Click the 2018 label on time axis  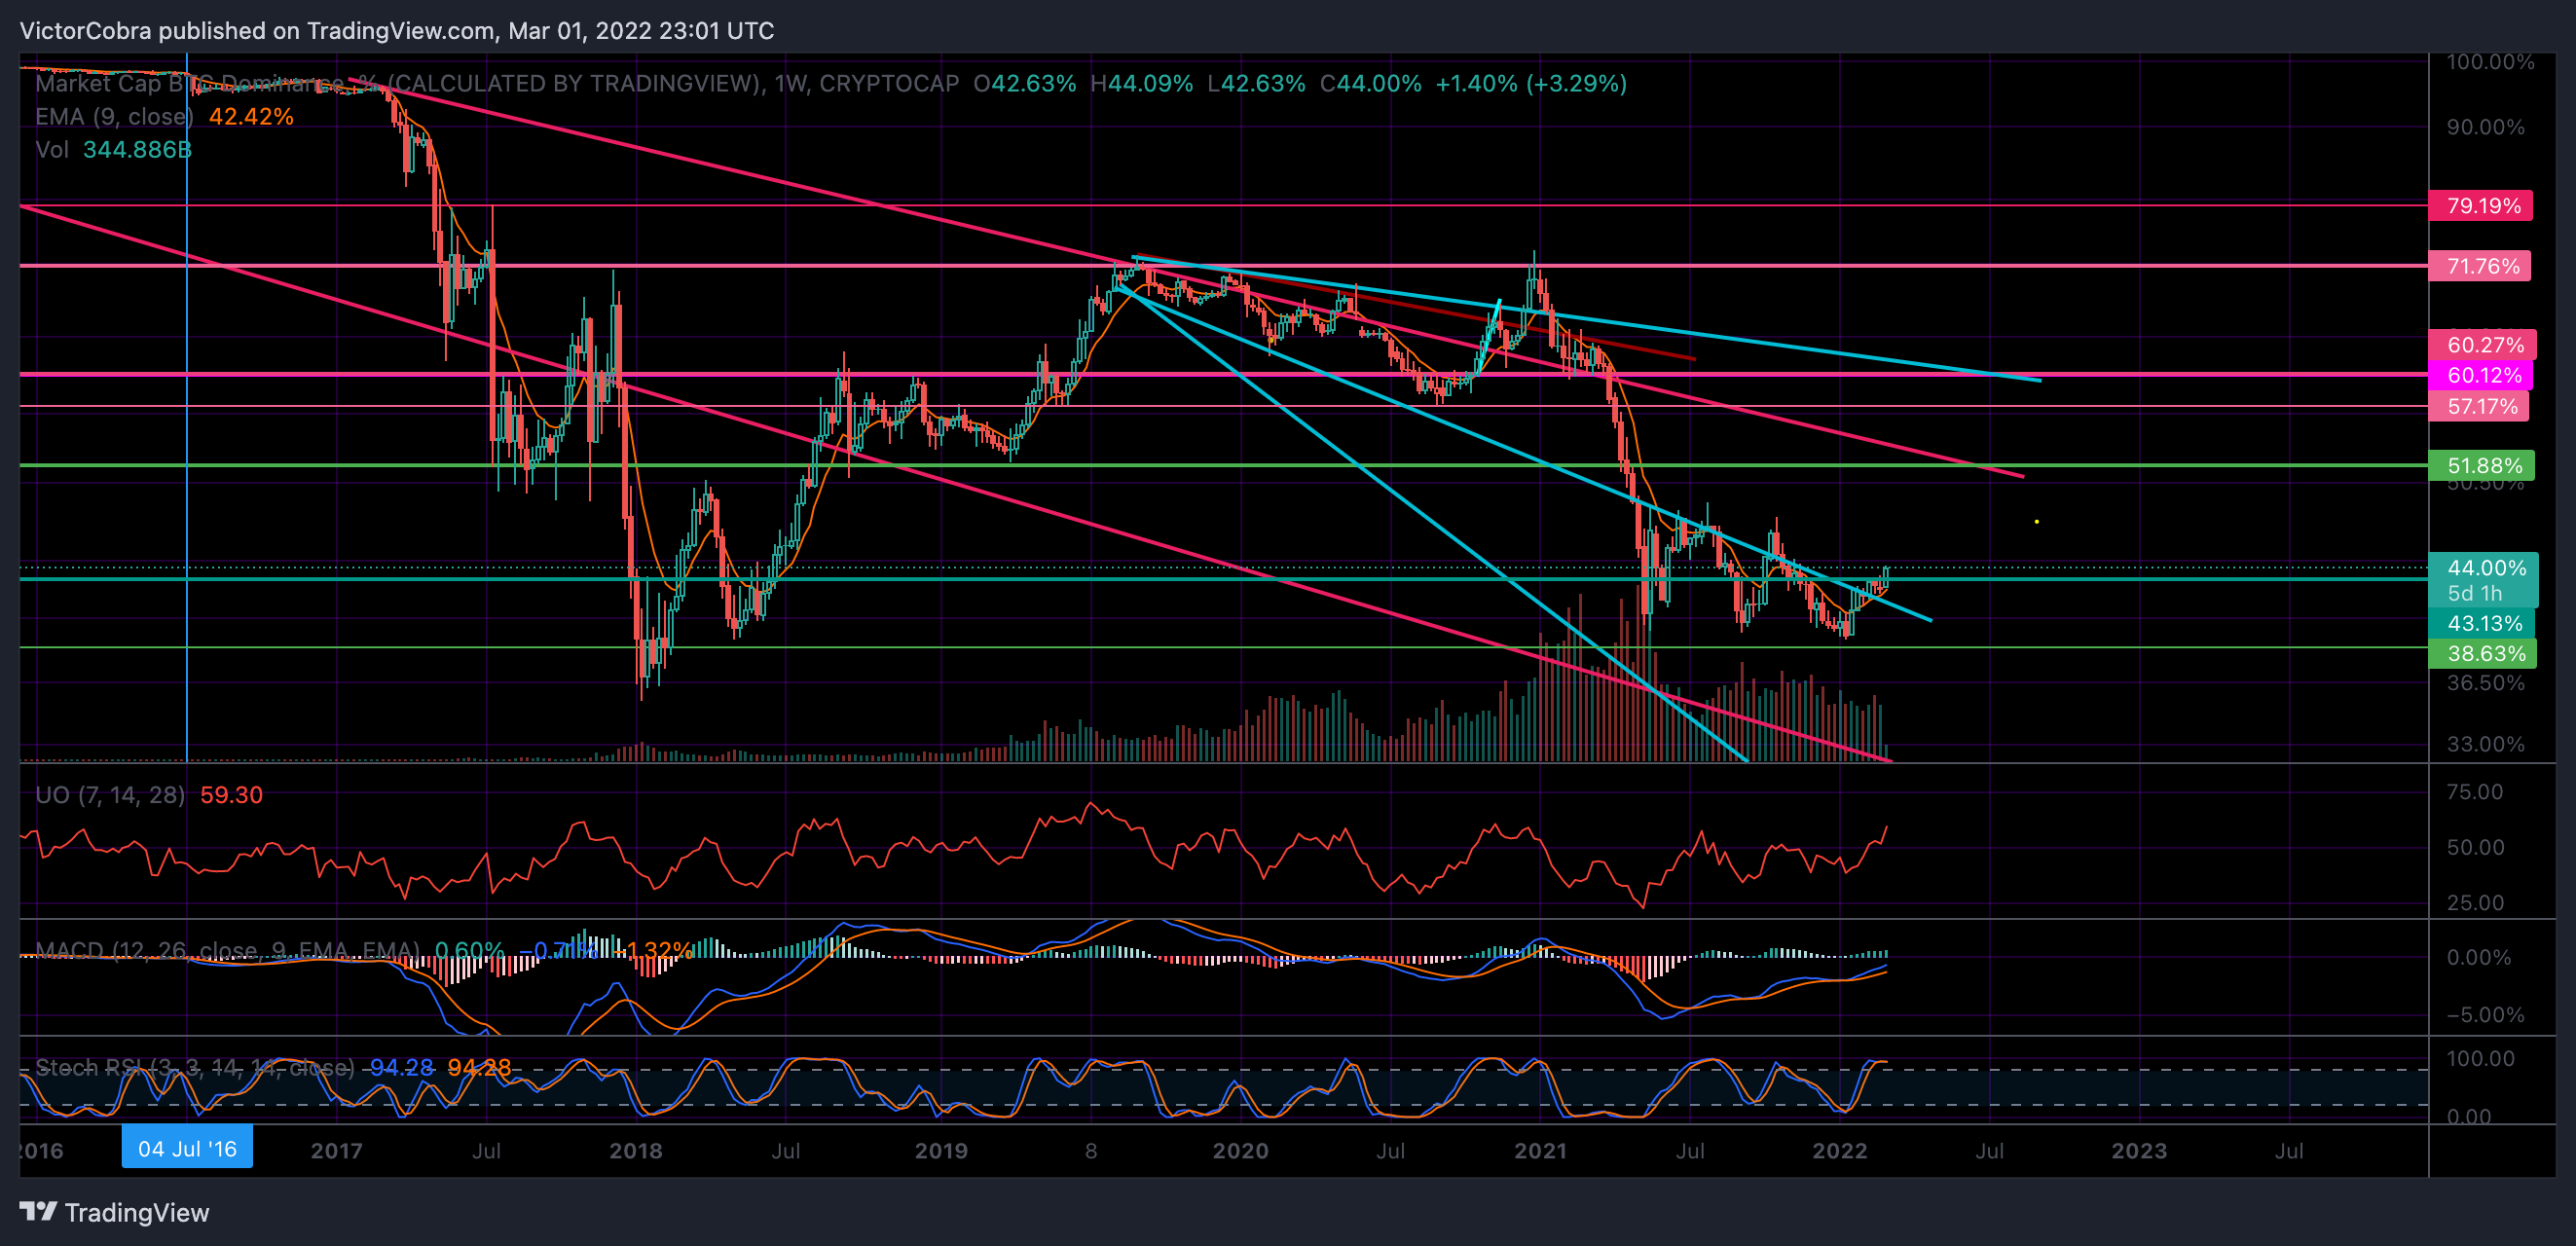[x=636, y=1150]
